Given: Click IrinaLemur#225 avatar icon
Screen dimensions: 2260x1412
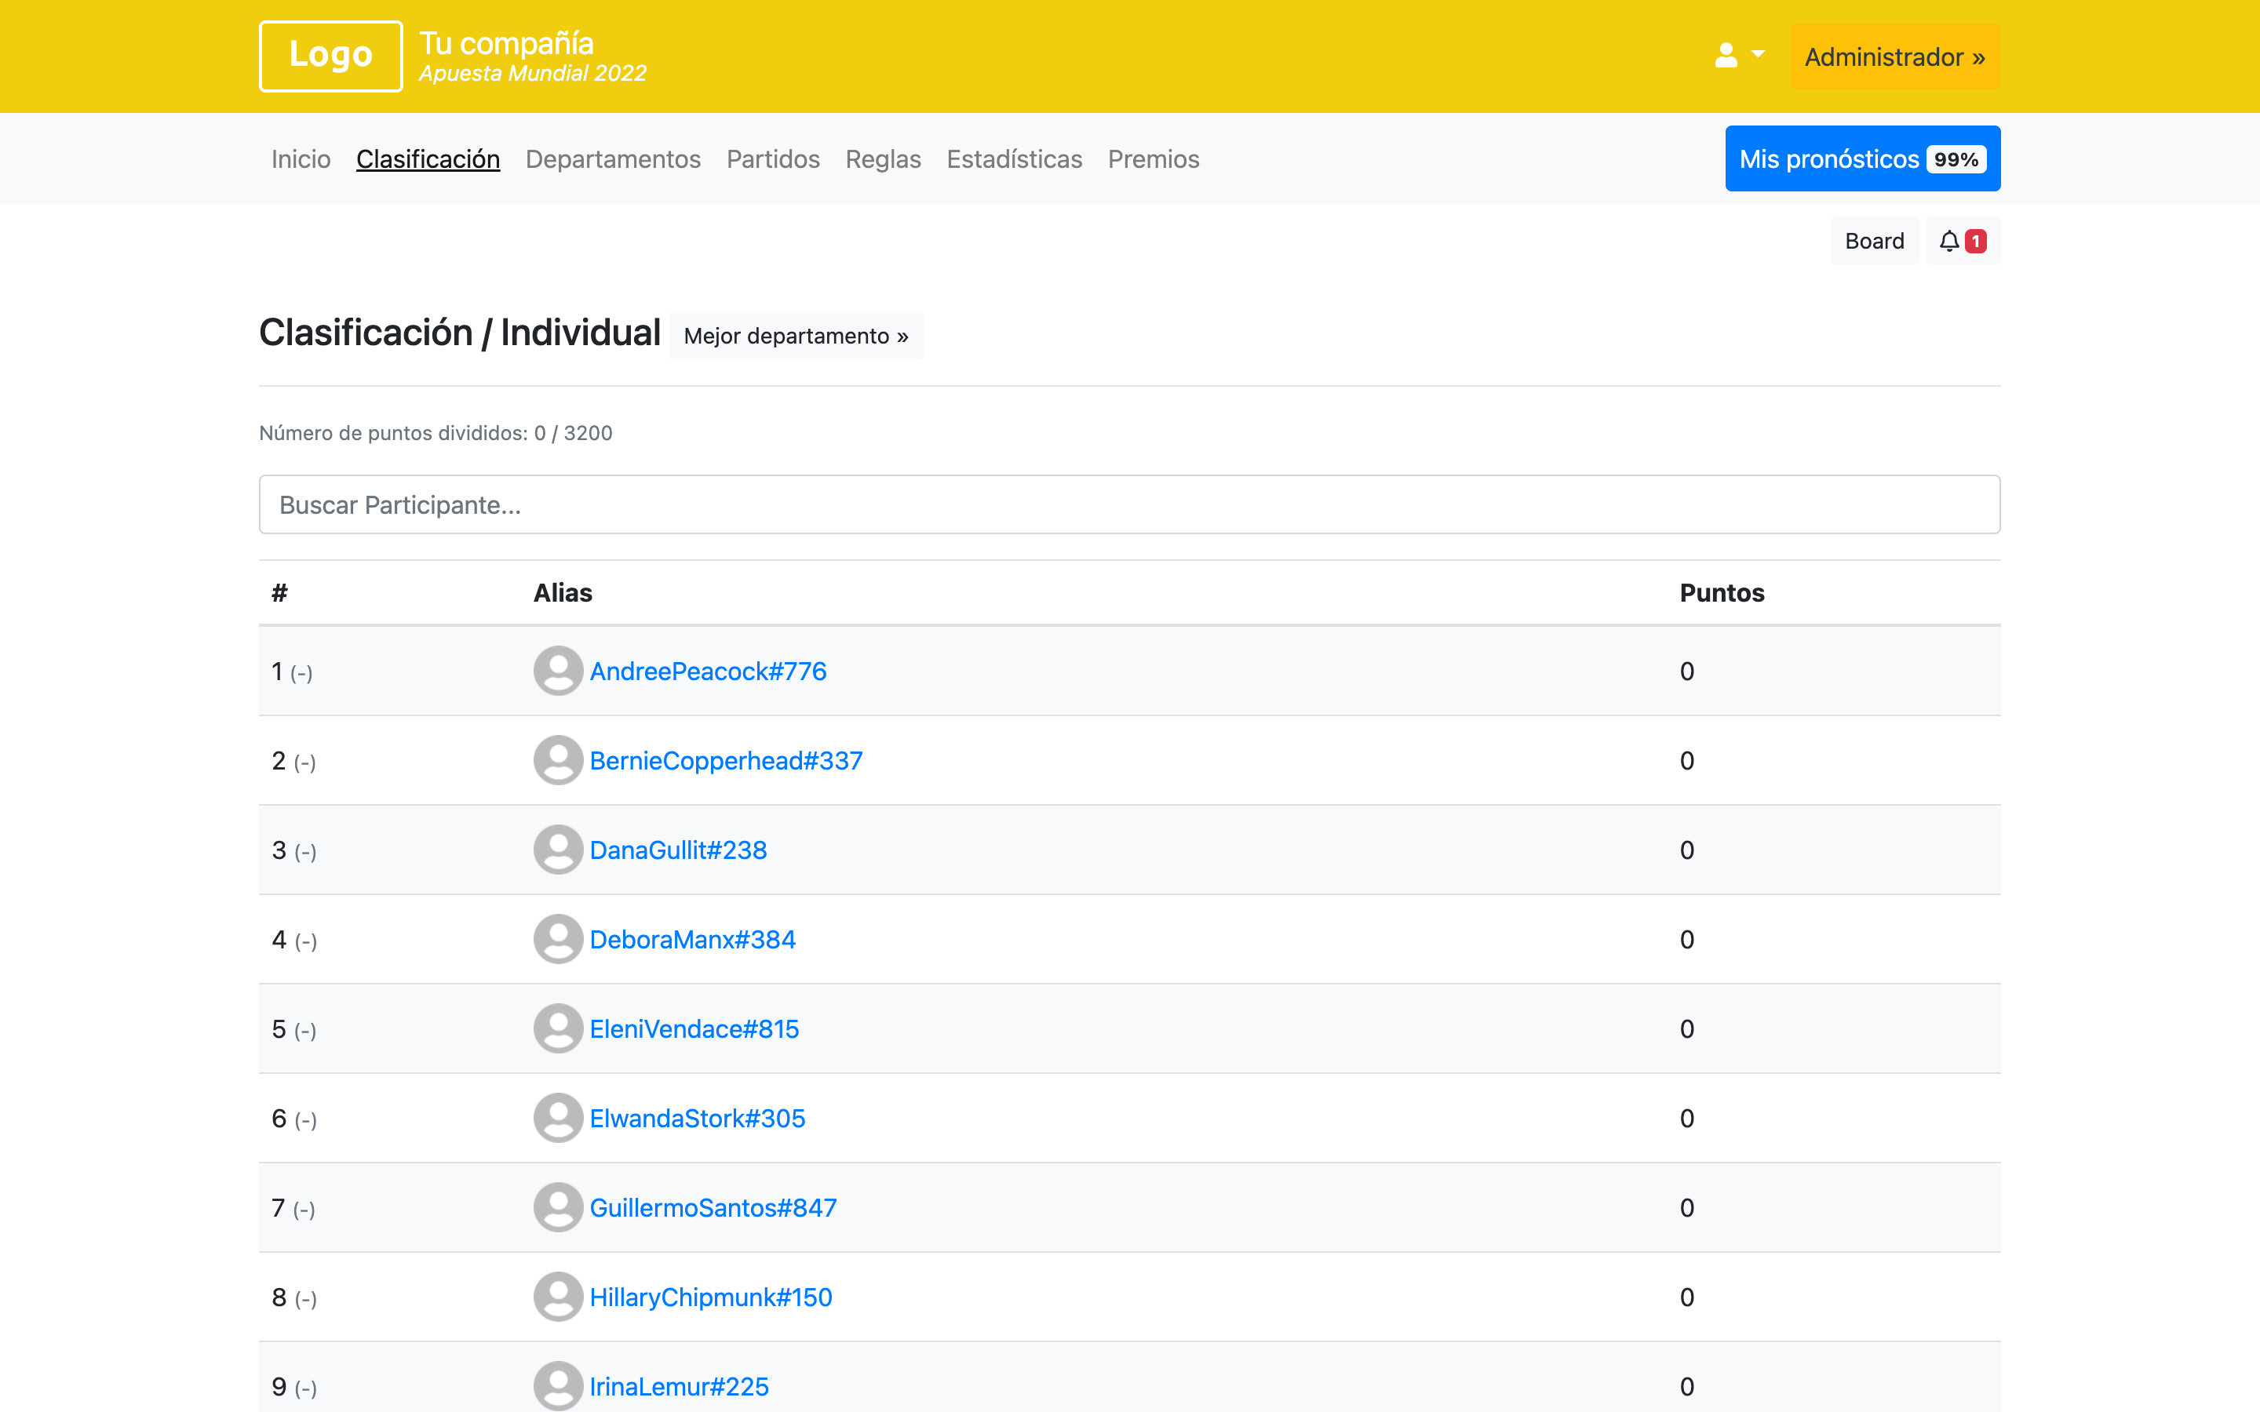Looking at the screenshot, I should tap(559, 1386).
